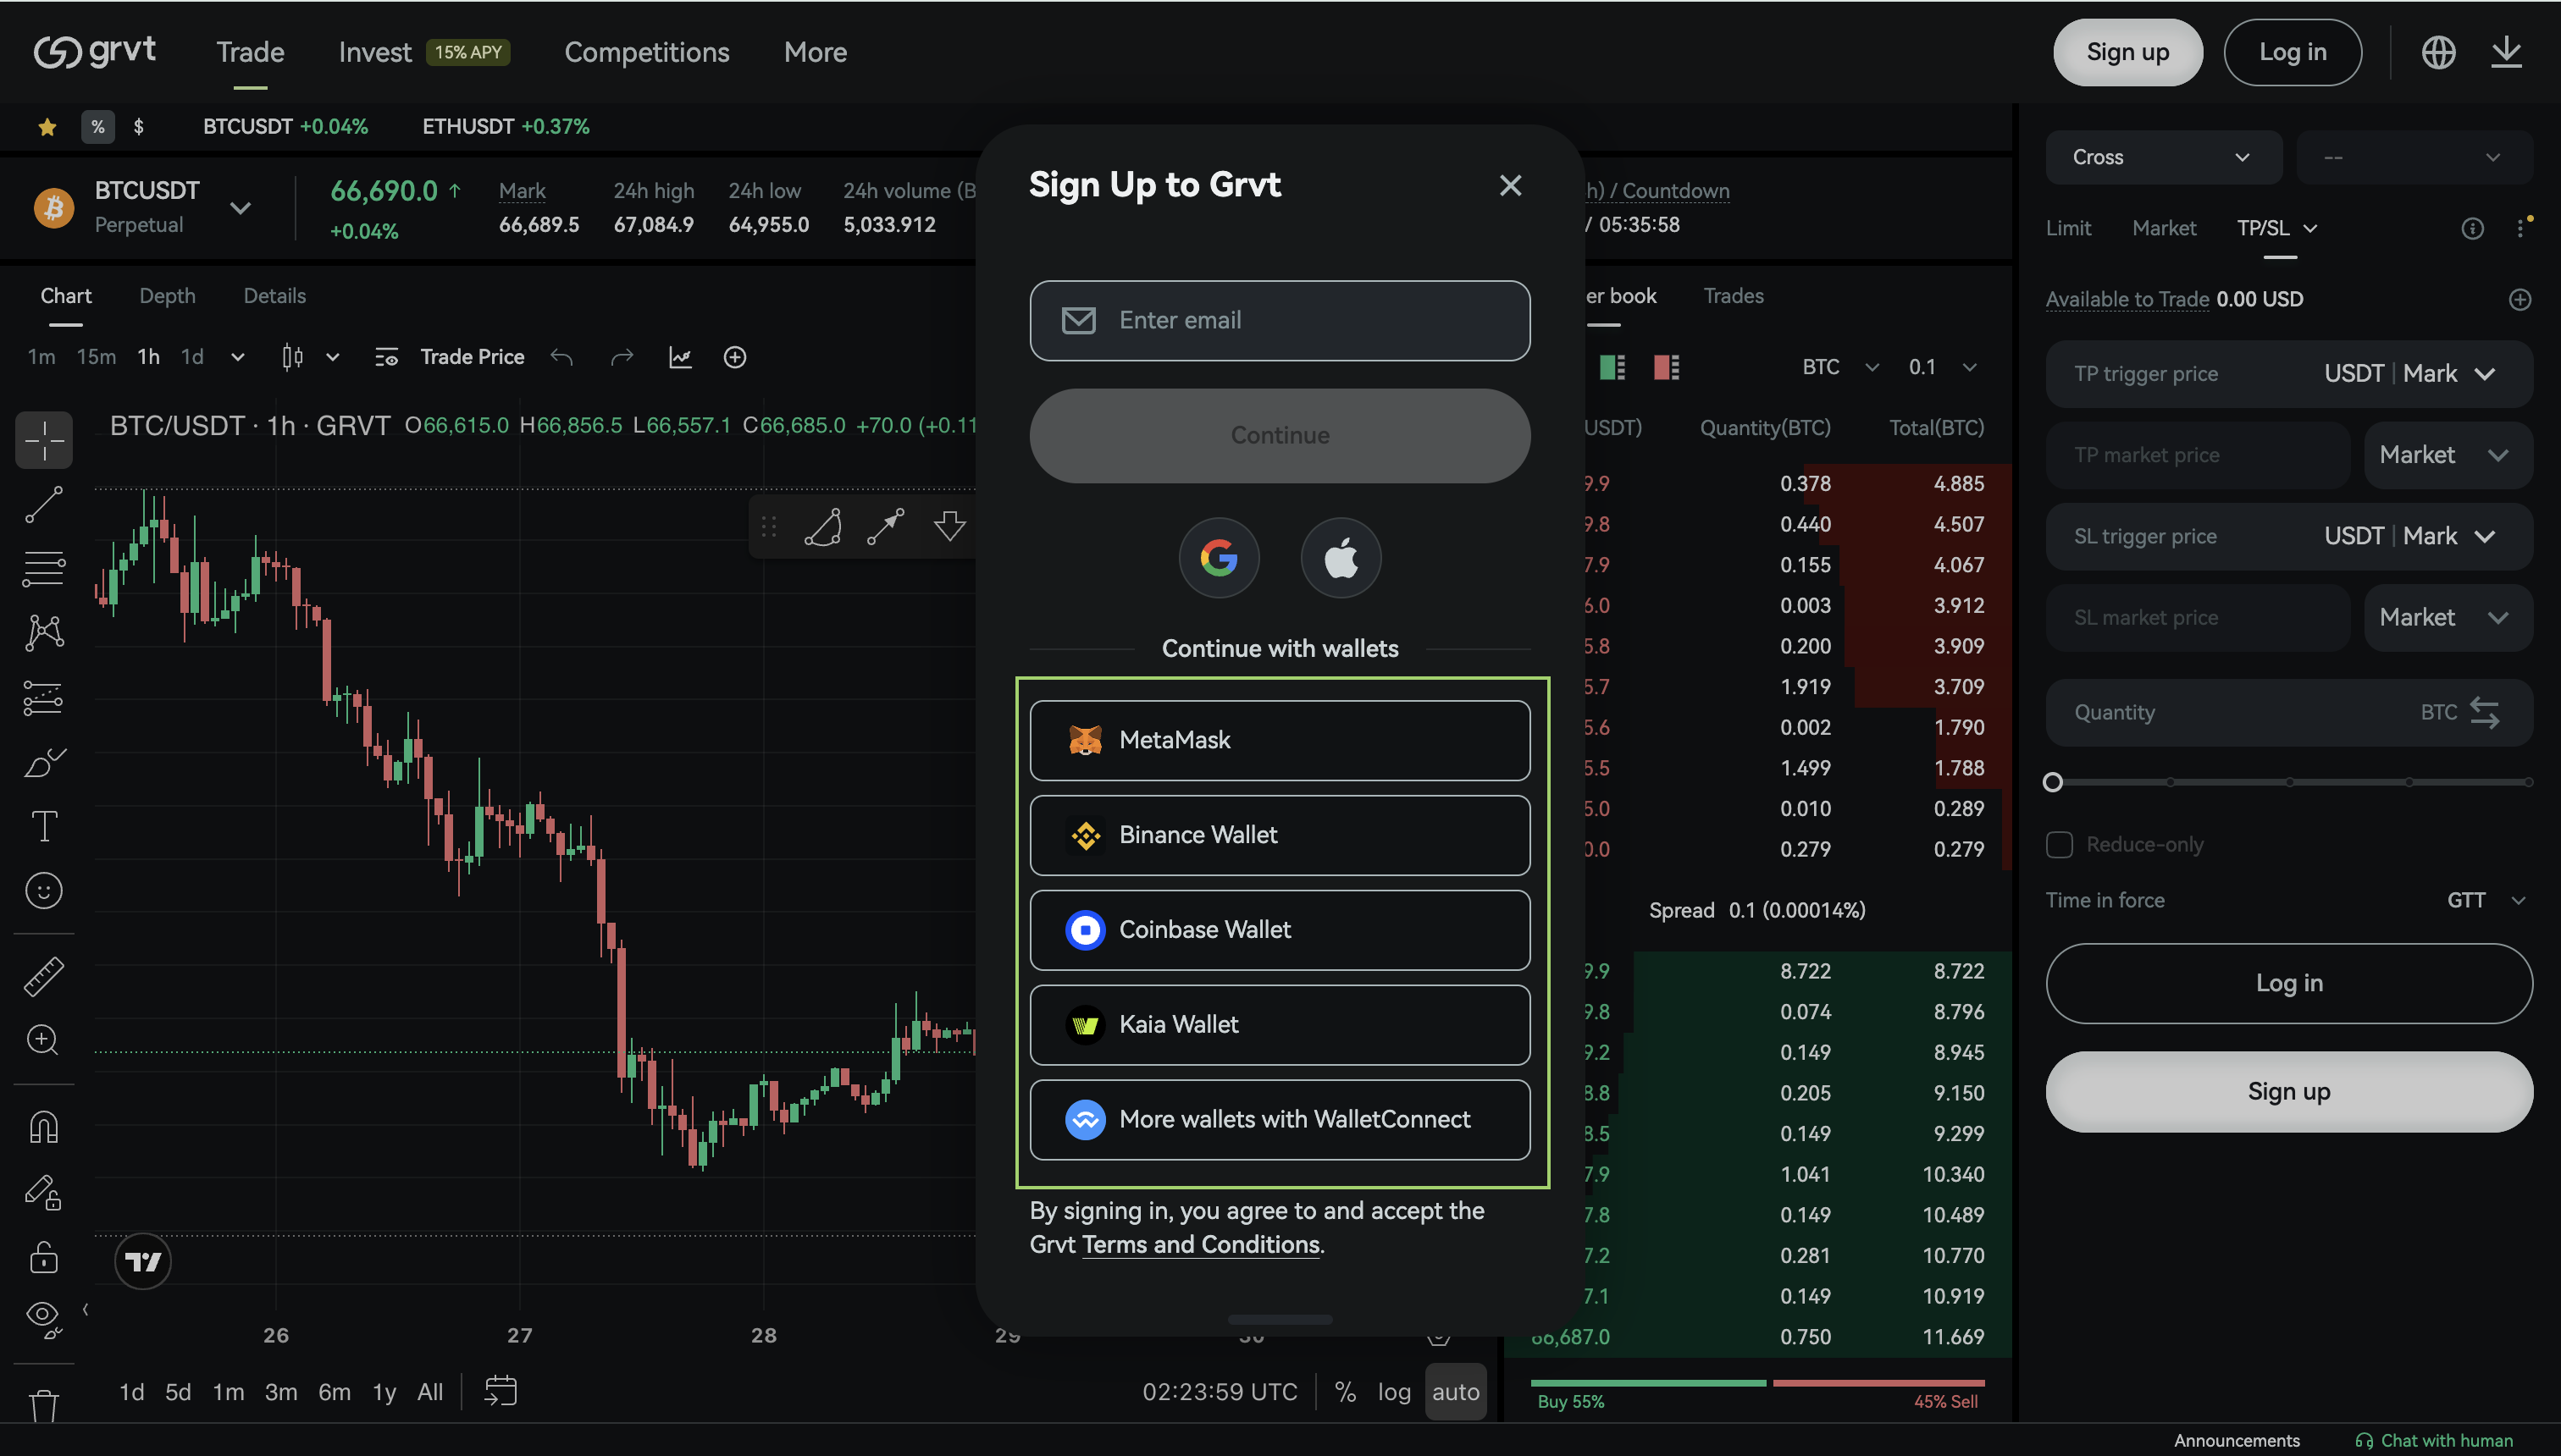Image resolution: width=2561 pixels, height=1456 pixels.
Task: Select the trend line drawing tool
Action: point(44,505)
